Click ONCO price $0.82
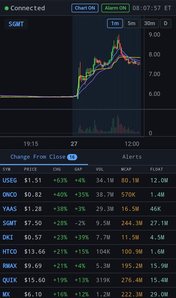Image resolution: width=176 pixels, height=298 pixels. tap(33, 194)
